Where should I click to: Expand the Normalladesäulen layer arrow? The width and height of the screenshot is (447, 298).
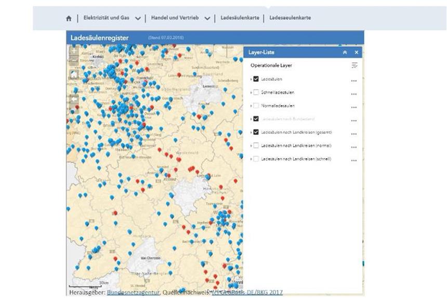[251, 106]
